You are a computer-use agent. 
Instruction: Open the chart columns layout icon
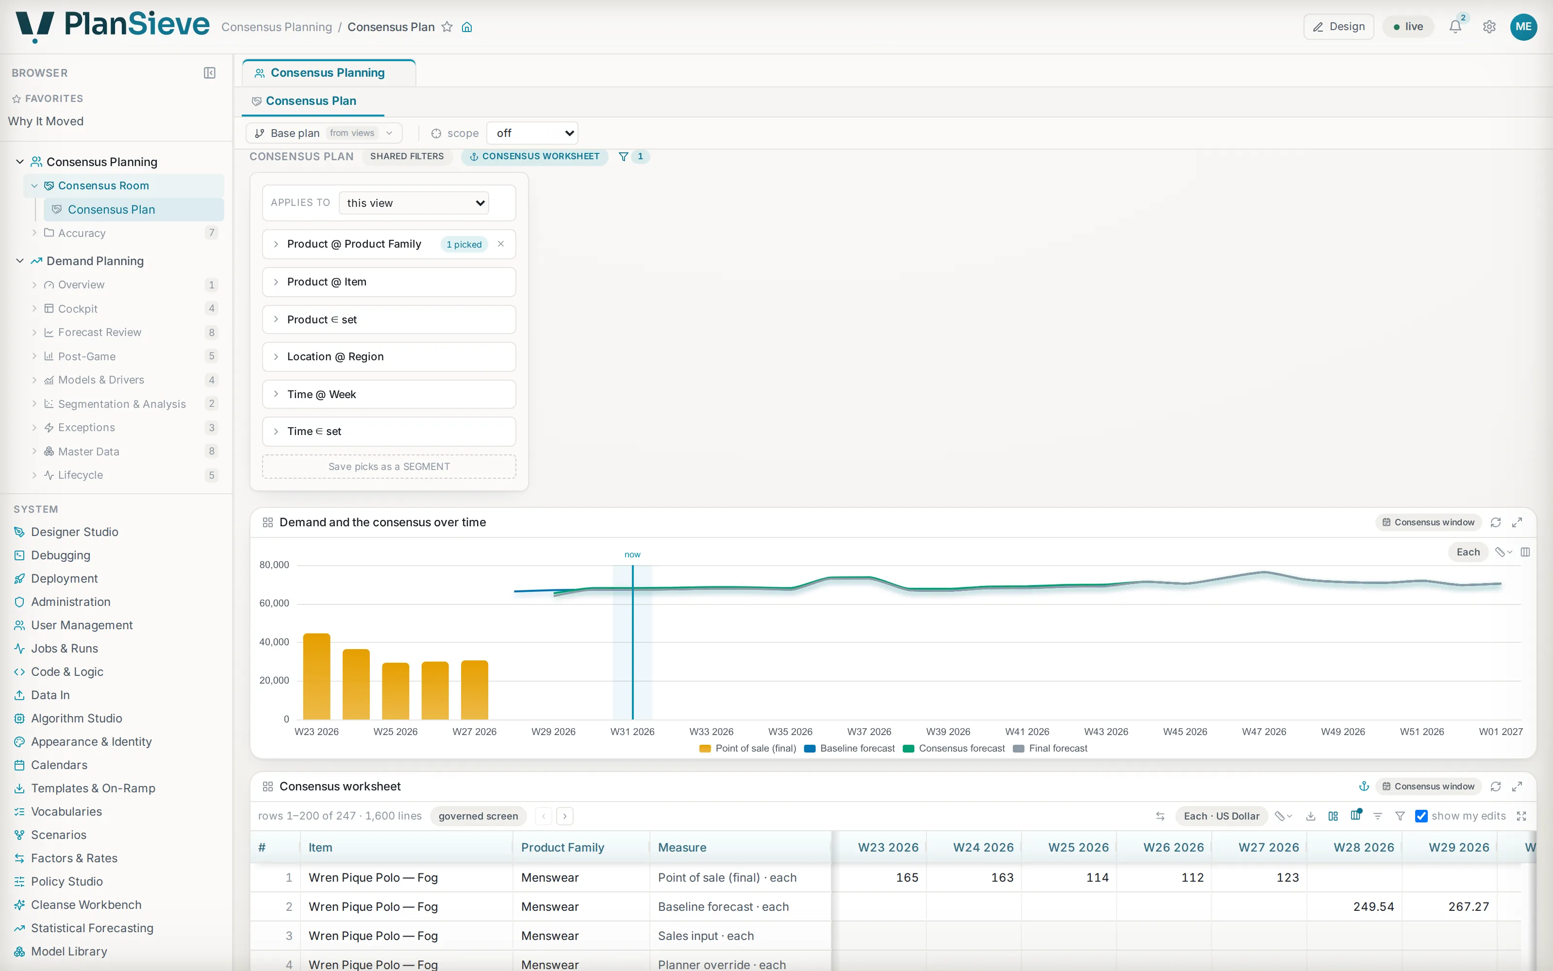[x=1525, y=552]
